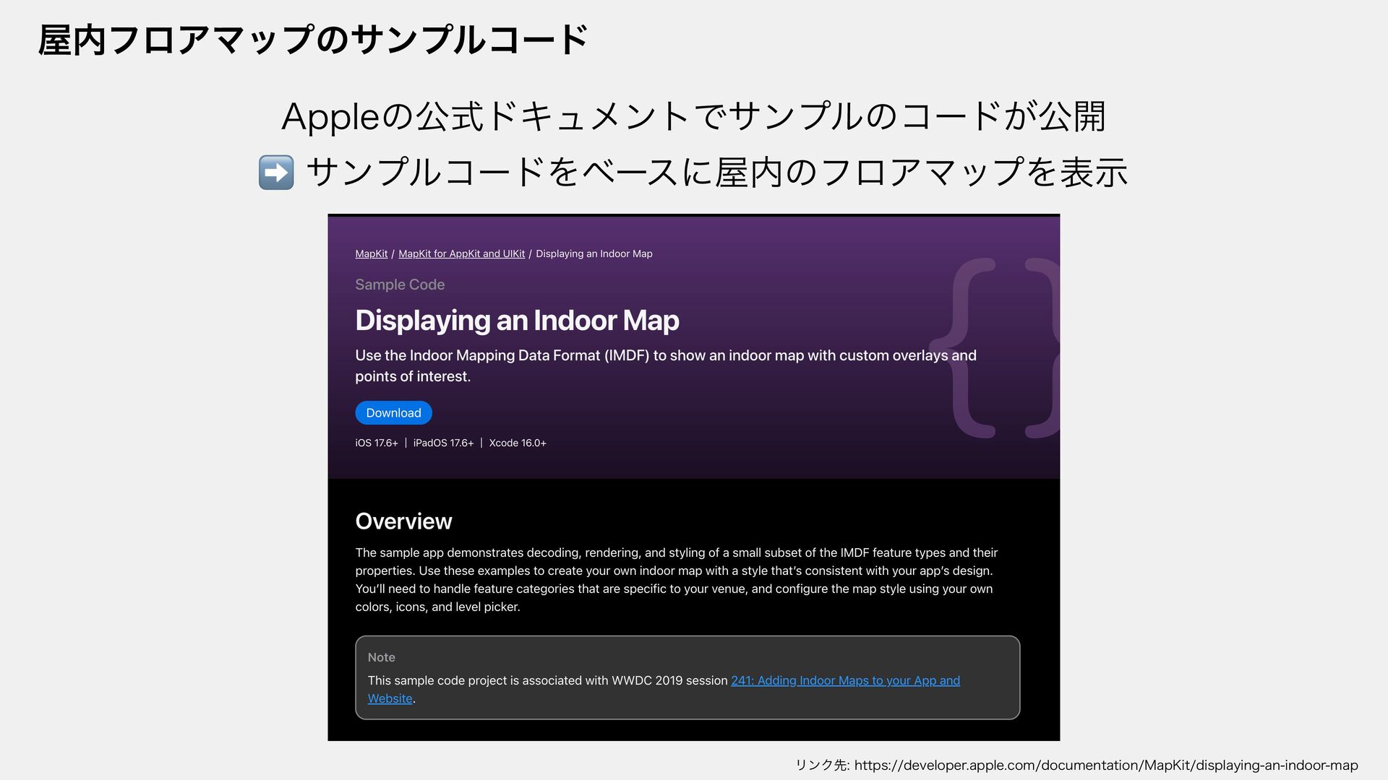Open the MapKit breadcrumb link

click(x=371, y=253)
